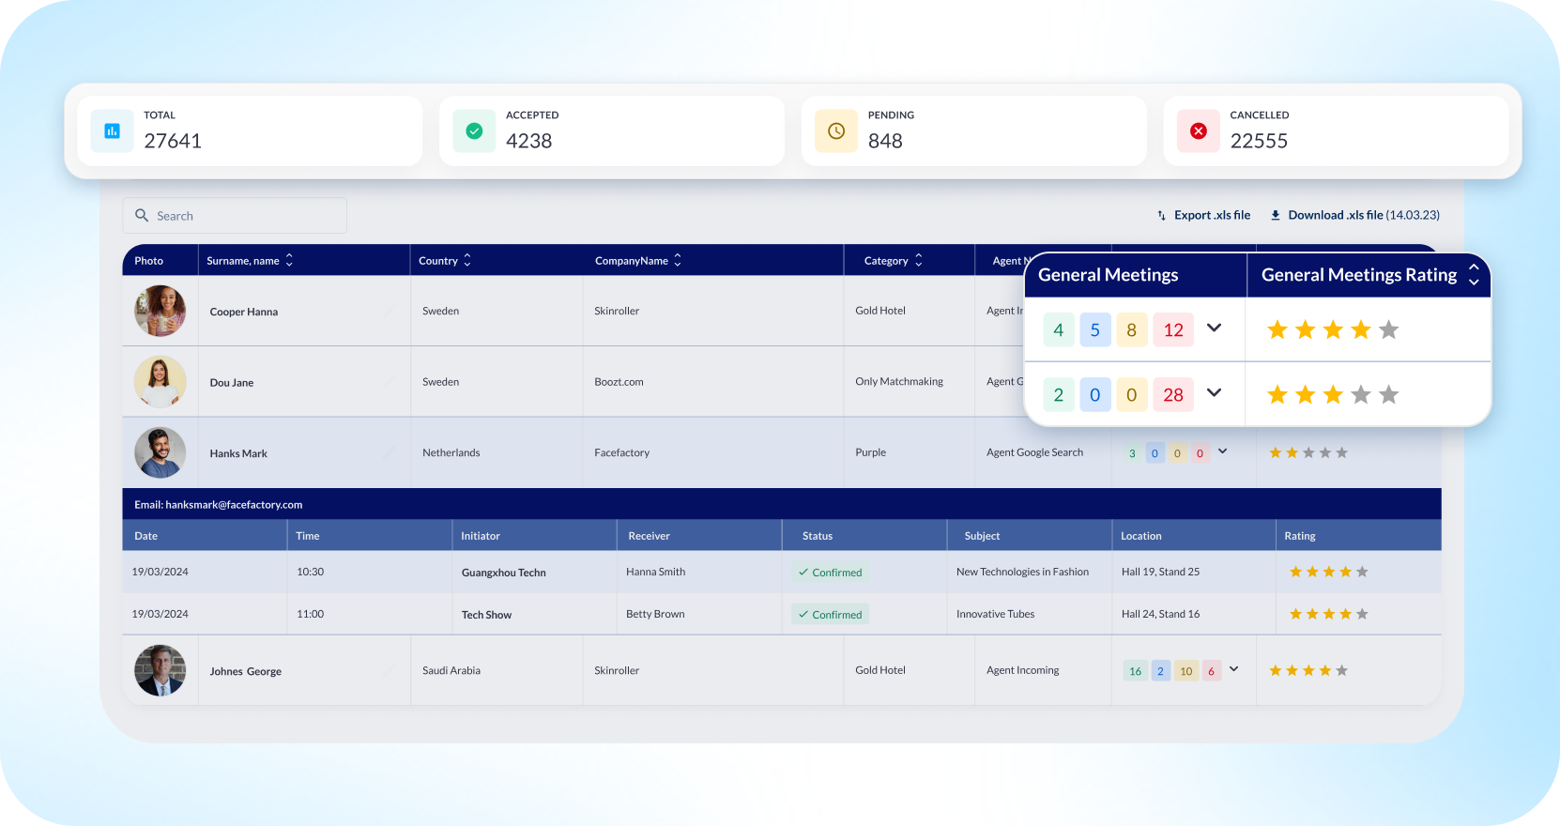
Task: Click the Accepted green checkmark icon
Action: coord(474,131)
